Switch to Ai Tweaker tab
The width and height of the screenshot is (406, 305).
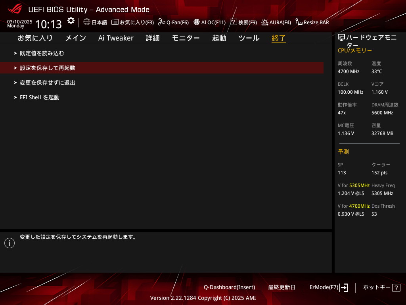[116, 38]
